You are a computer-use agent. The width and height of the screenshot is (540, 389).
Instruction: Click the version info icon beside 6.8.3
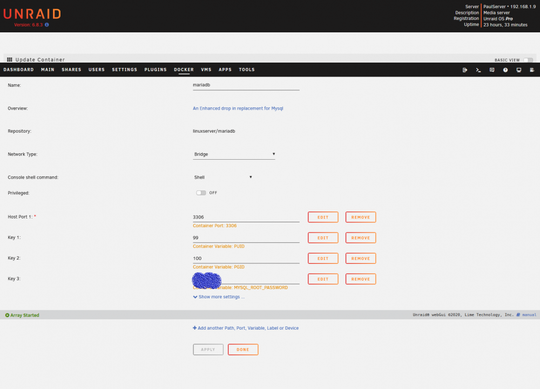(x=47, y=25)
